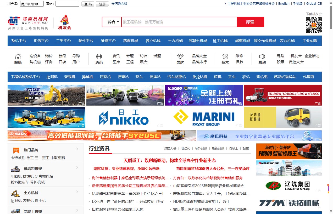Open the 品牌 diamond icon
Screen dimensions: 333x214
[x=180, y=56]
